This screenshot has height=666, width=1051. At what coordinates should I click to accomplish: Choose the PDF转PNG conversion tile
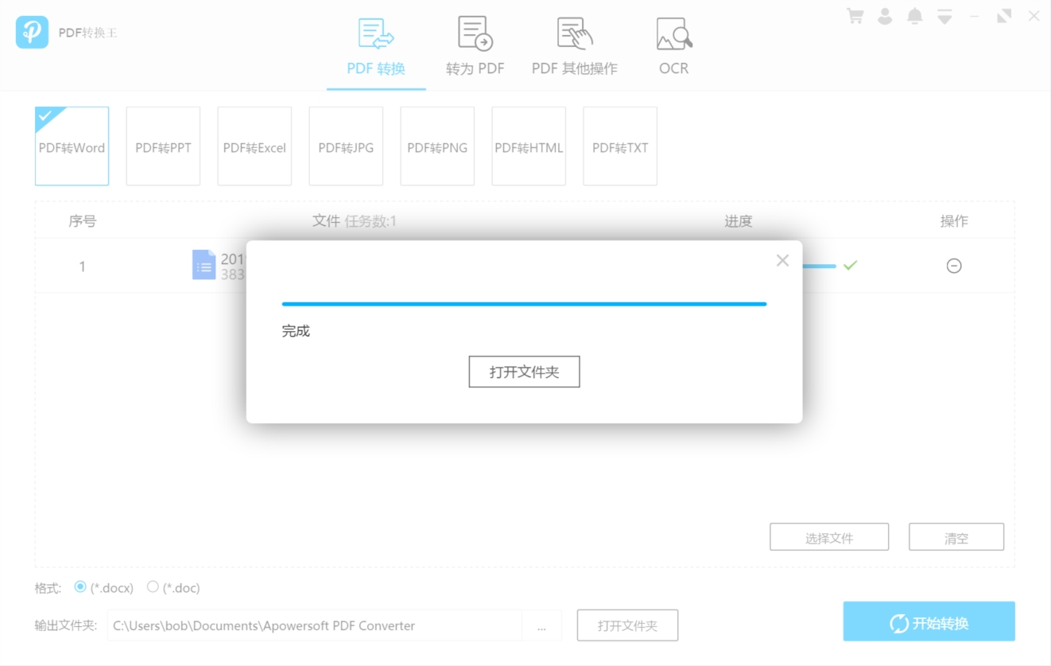point(437,146)
